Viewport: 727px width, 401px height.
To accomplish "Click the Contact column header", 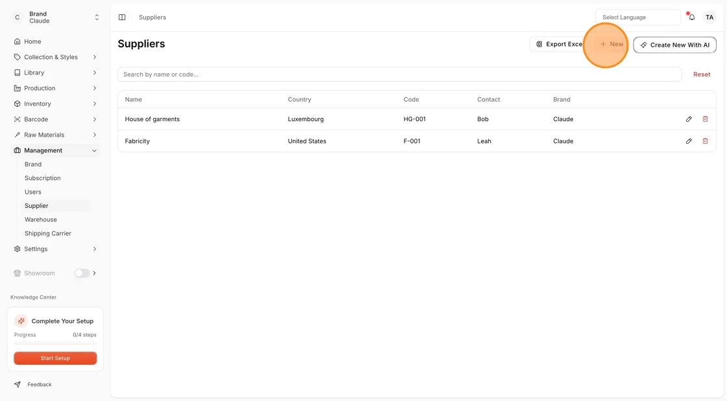I will (489, 100).
